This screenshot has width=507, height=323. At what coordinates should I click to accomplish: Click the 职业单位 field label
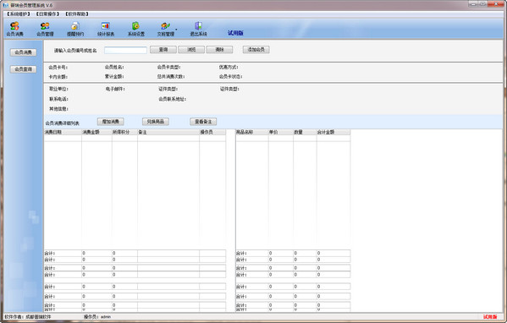(x=59, y=89)
